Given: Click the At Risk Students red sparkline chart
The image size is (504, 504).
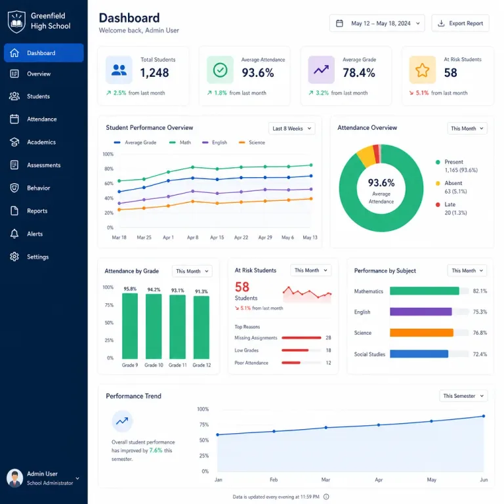Looking at the screenshot, I should point(307,295).
